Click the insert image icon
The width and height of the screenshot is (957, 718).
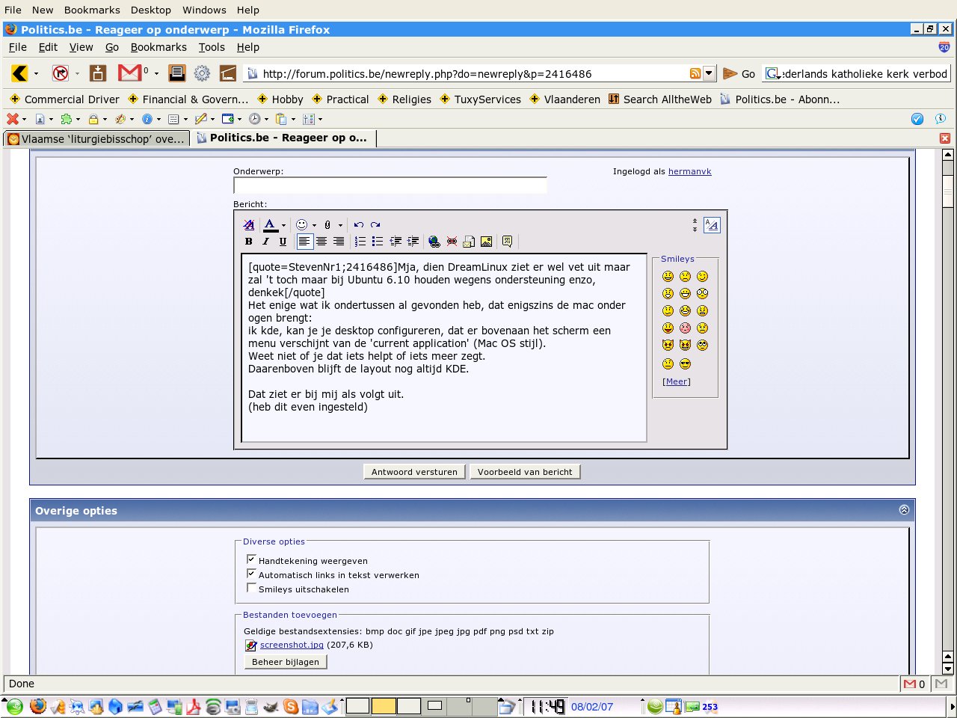point(486,242)
